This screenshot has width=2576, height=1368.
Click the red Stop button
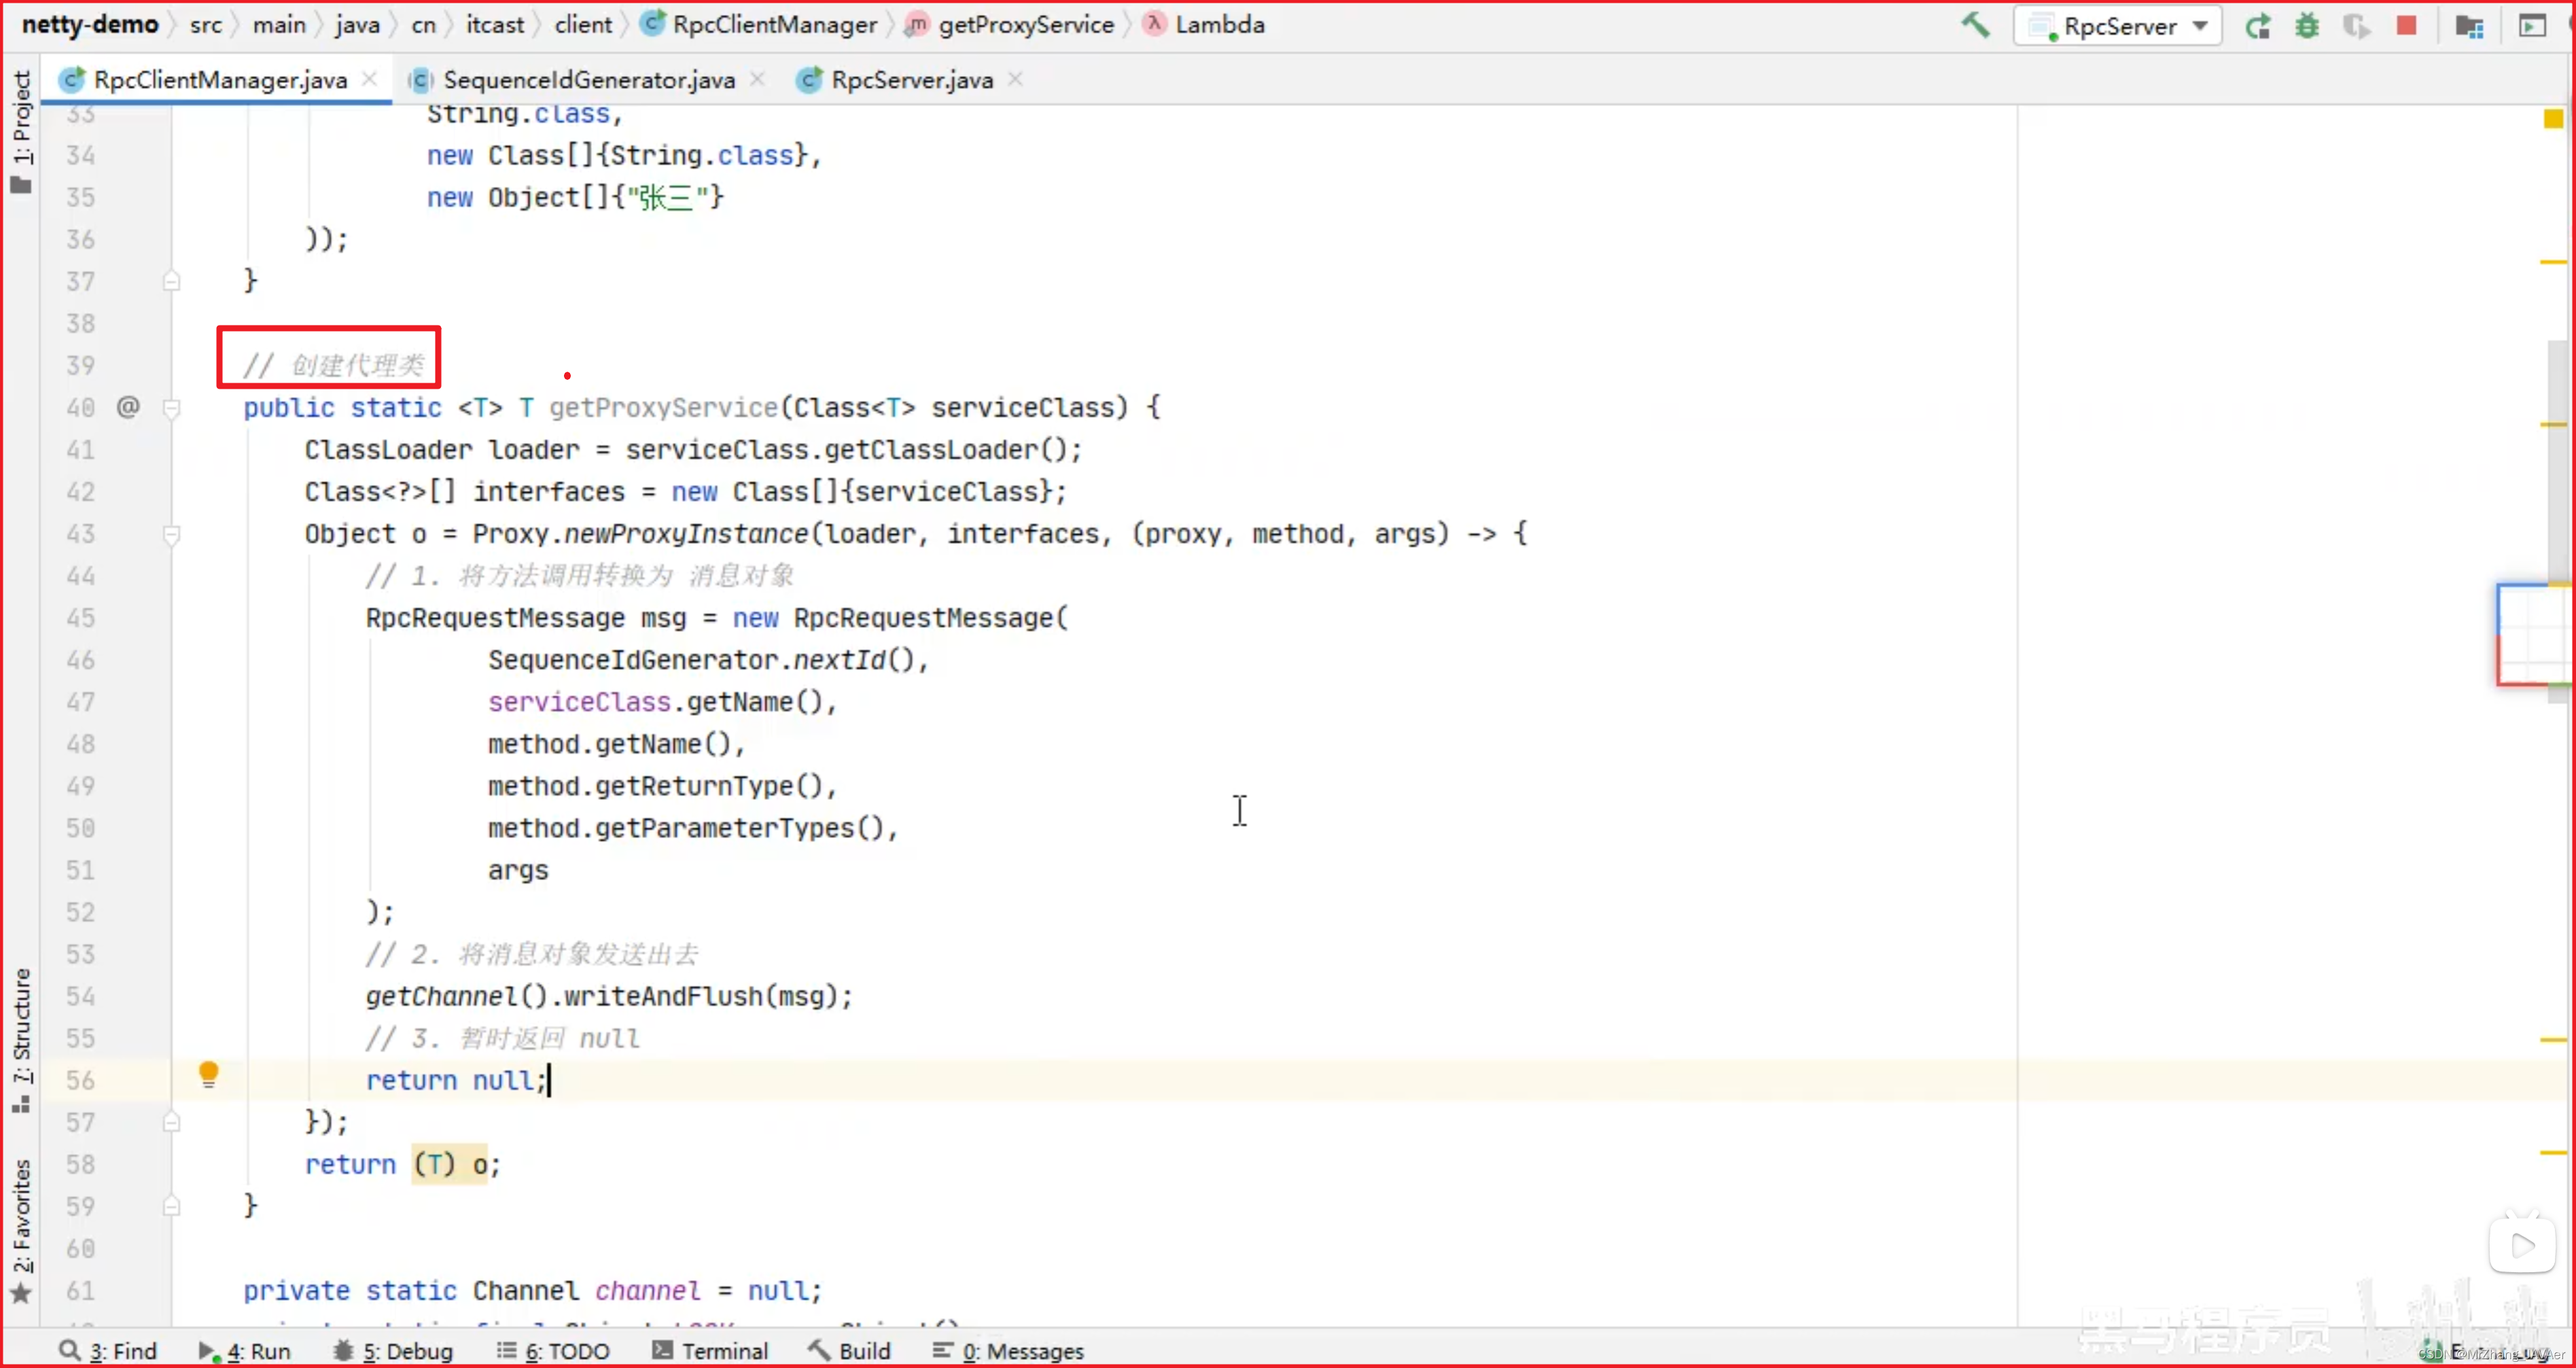click(2406, 26)
